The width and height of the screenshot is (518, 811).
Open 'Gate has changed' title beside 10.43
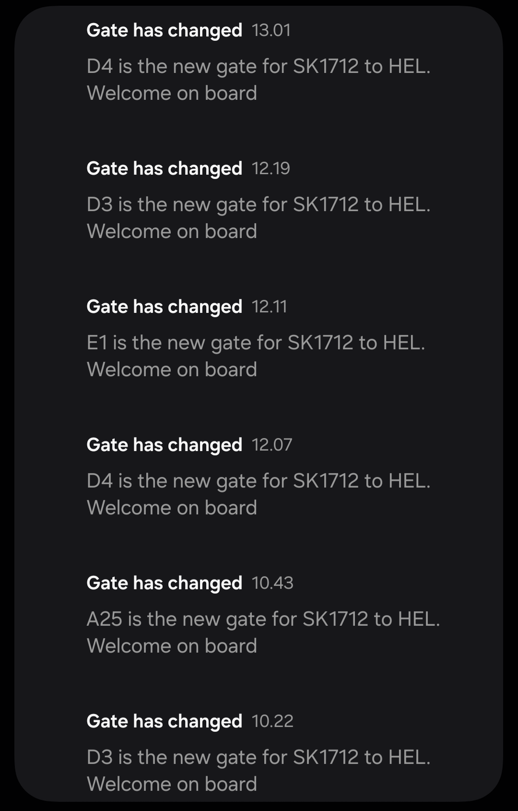point(164,583)
